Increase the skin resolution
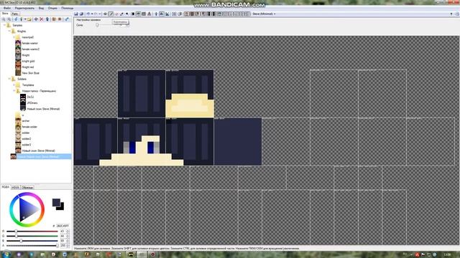This screenshot has height=258, width=460. pyautogui.click(x=60, y=19)
